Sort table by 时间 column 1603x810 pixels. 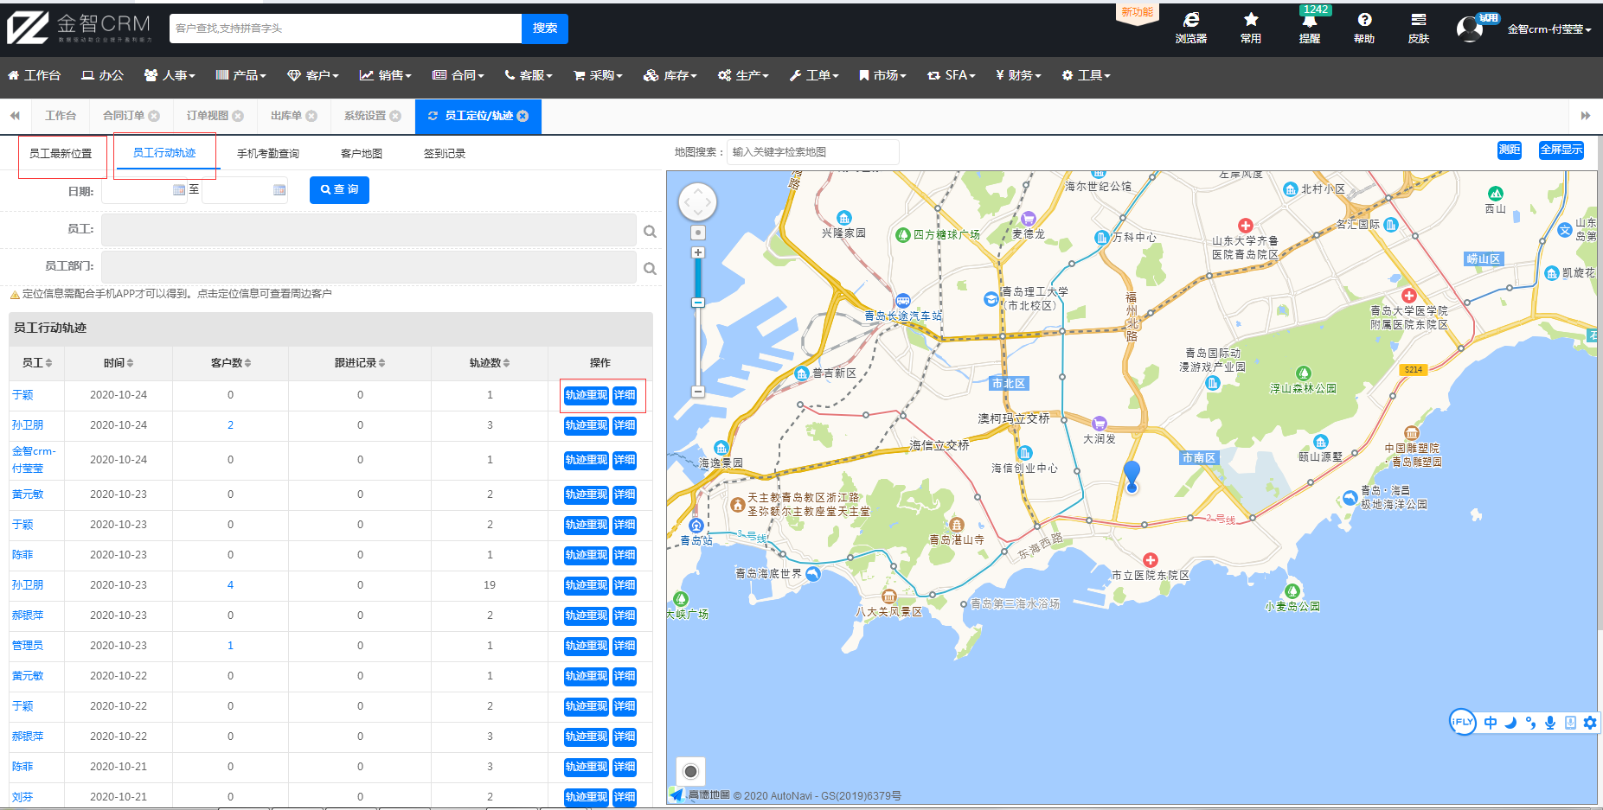(x=119, y=363)
